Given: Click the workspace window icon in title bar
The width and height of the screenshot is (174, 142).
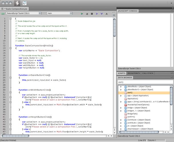Looking at the screenshot, I should point(25,3).
